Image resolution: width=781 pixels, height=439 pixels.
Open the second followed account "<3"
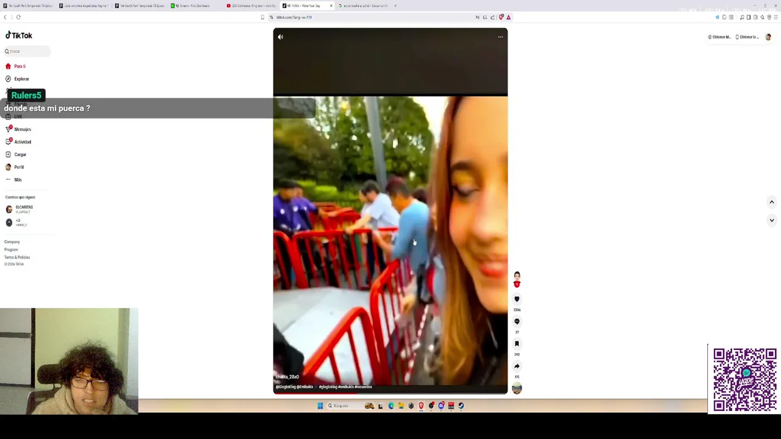(16, 223)
